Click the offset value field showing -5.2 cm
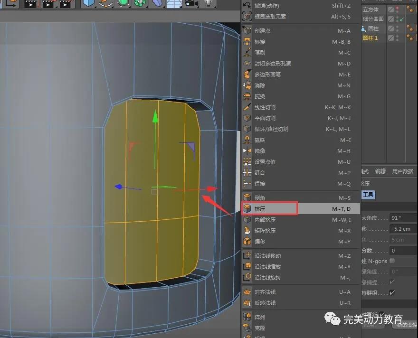 tap(403, 229)
